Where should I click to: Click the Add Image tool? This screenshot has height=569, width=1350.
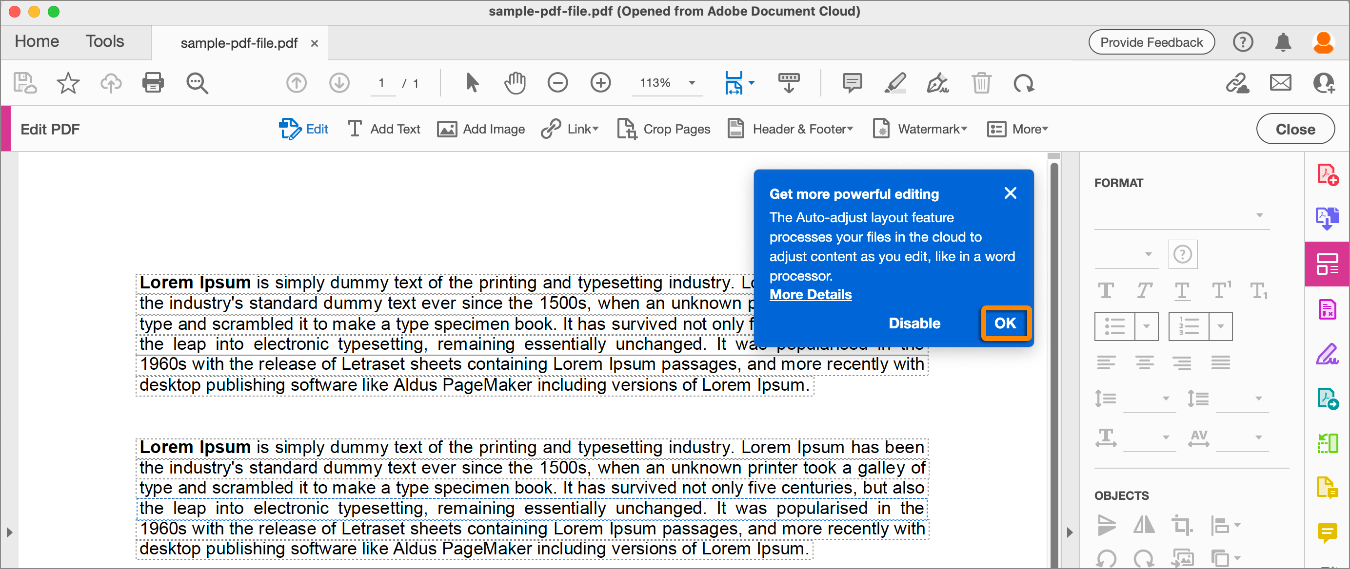pos(480,129)
